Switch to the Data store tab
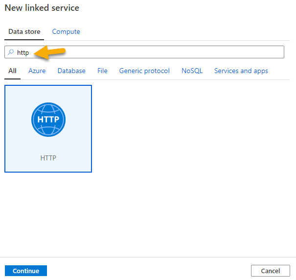Screen dimensions: 296x280 pos(24,31)
